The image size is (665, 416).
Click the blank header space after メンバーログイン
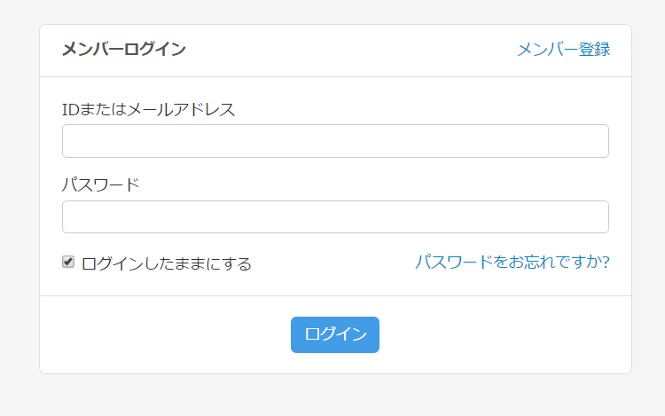tap(355, 50)
